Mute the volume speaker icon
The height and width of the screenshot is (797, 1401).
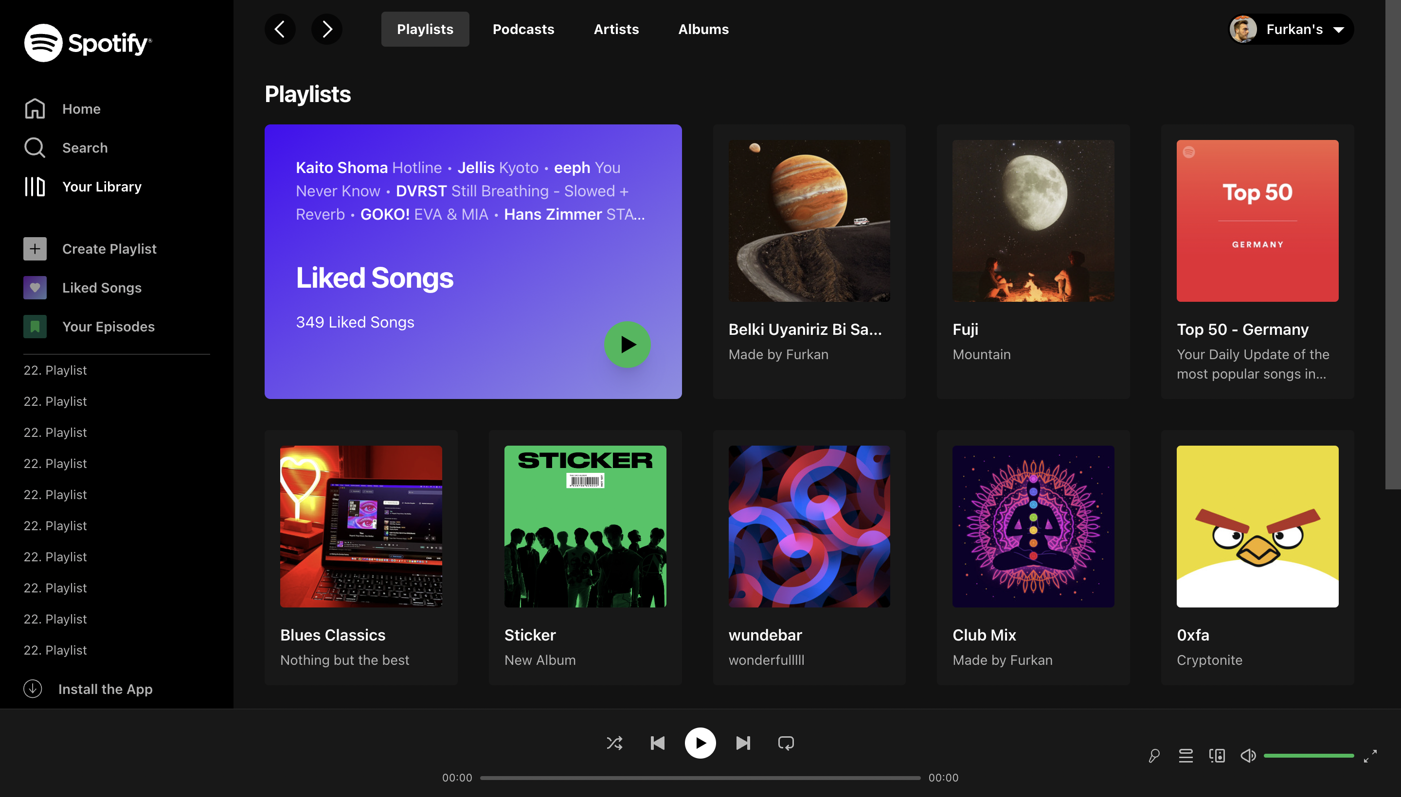(x=1248, y=756)
